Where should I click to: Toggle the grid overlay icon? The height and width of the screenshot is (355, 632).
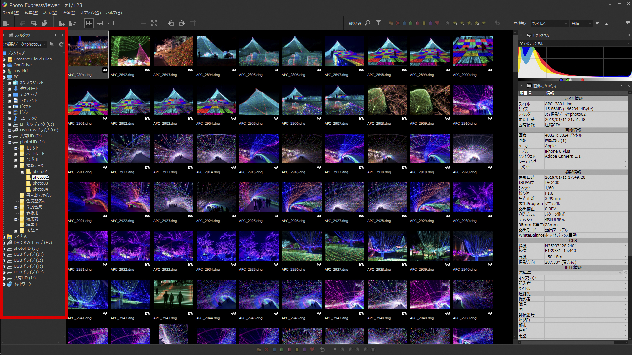click(x=193, y=23)
